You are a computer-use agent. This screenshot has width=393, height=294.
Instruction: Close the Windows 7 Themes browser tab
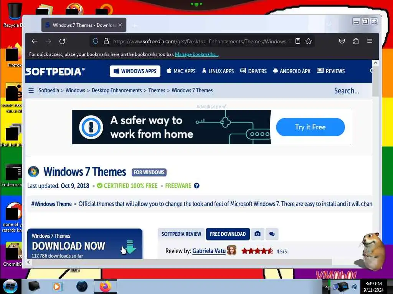[x=120, y=25]
